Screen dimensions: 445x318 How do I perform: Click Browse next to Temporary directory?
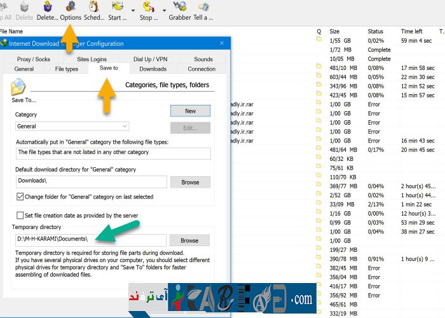click(x=190, y=240)
